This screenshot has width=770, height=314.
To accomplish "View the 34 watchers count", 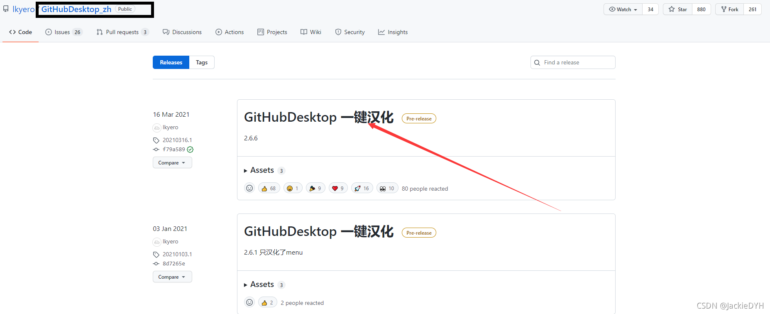I will 650,9.
